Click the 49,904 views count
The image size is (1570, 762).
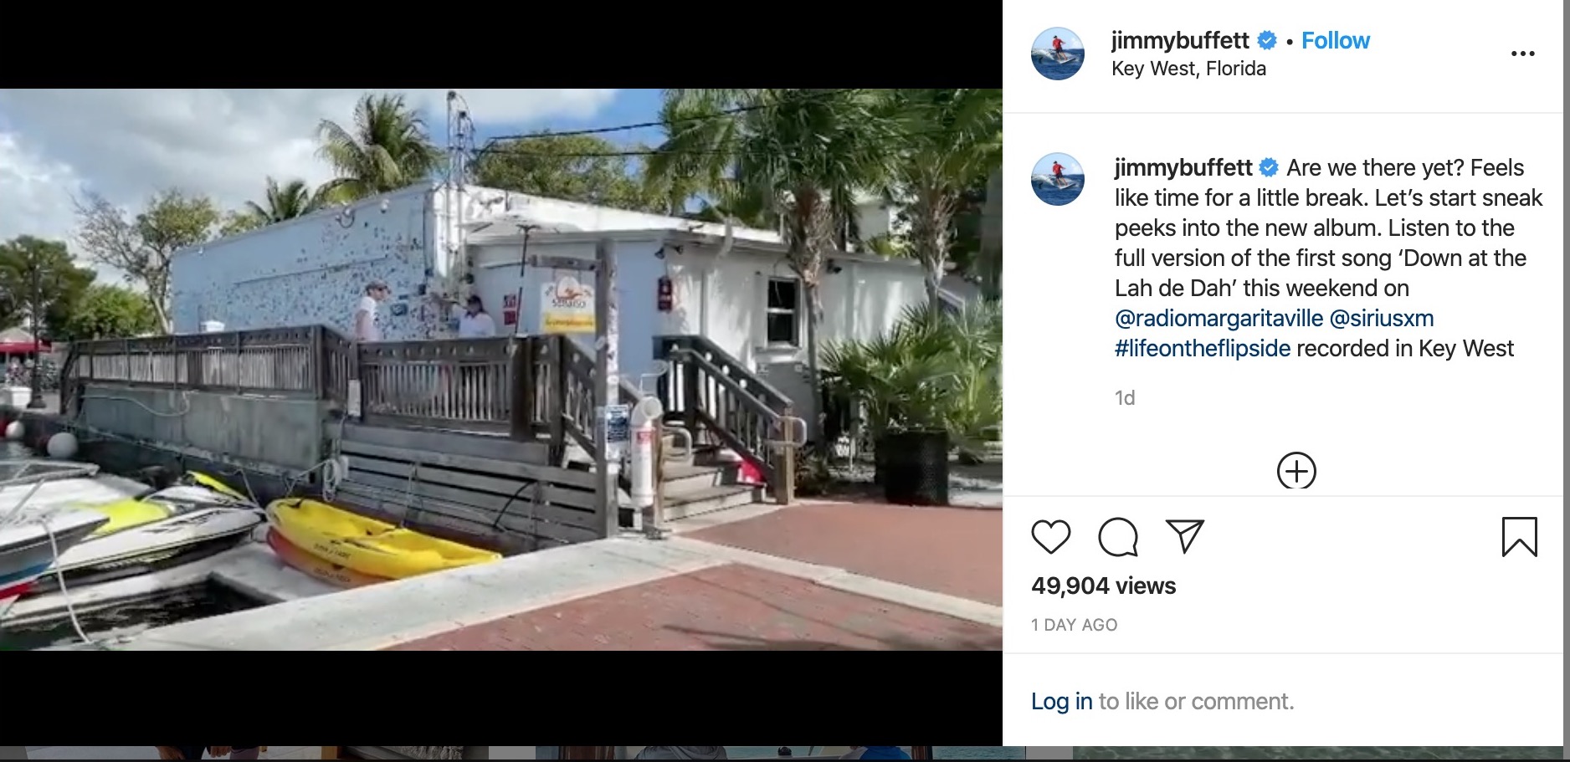[x=1103, y=586]
